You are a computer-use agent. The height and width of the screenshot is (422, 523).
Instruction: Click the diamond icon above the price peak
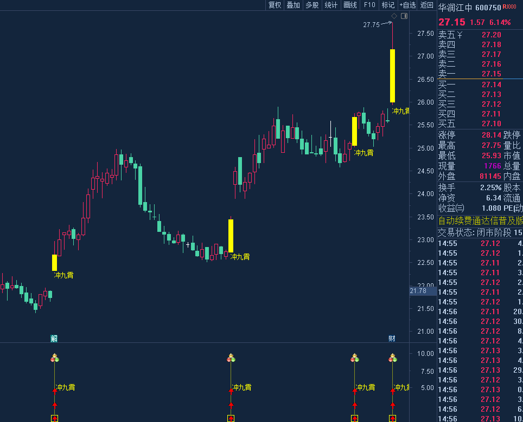tap(394, 16)
